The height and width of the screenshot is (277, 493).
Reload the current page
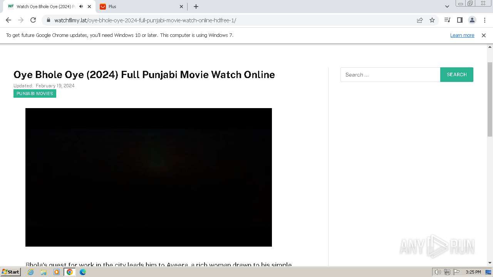point(33,20)
